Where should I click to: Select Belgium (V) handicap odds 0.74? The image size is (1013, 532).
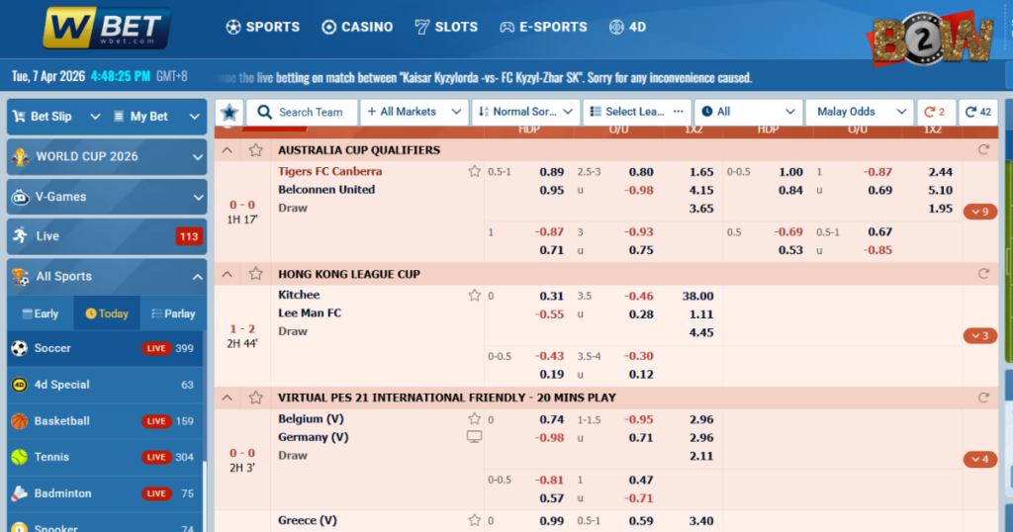point(552,419)
